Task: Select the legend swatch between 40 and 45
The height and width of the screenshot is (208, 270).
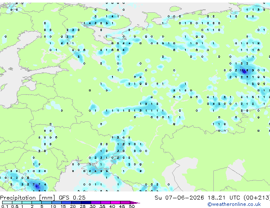Action: click(x=115, y=202)
